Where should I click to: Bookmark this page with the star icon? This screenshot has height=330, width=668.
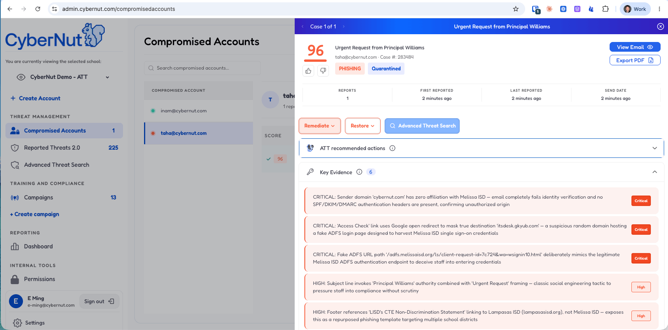(x=516, y=9)
